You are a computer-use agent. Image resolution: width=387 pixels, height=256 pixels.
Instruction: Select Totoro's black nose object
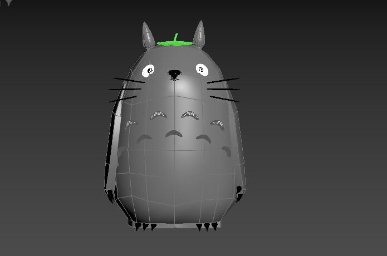[x=174, y=75]
